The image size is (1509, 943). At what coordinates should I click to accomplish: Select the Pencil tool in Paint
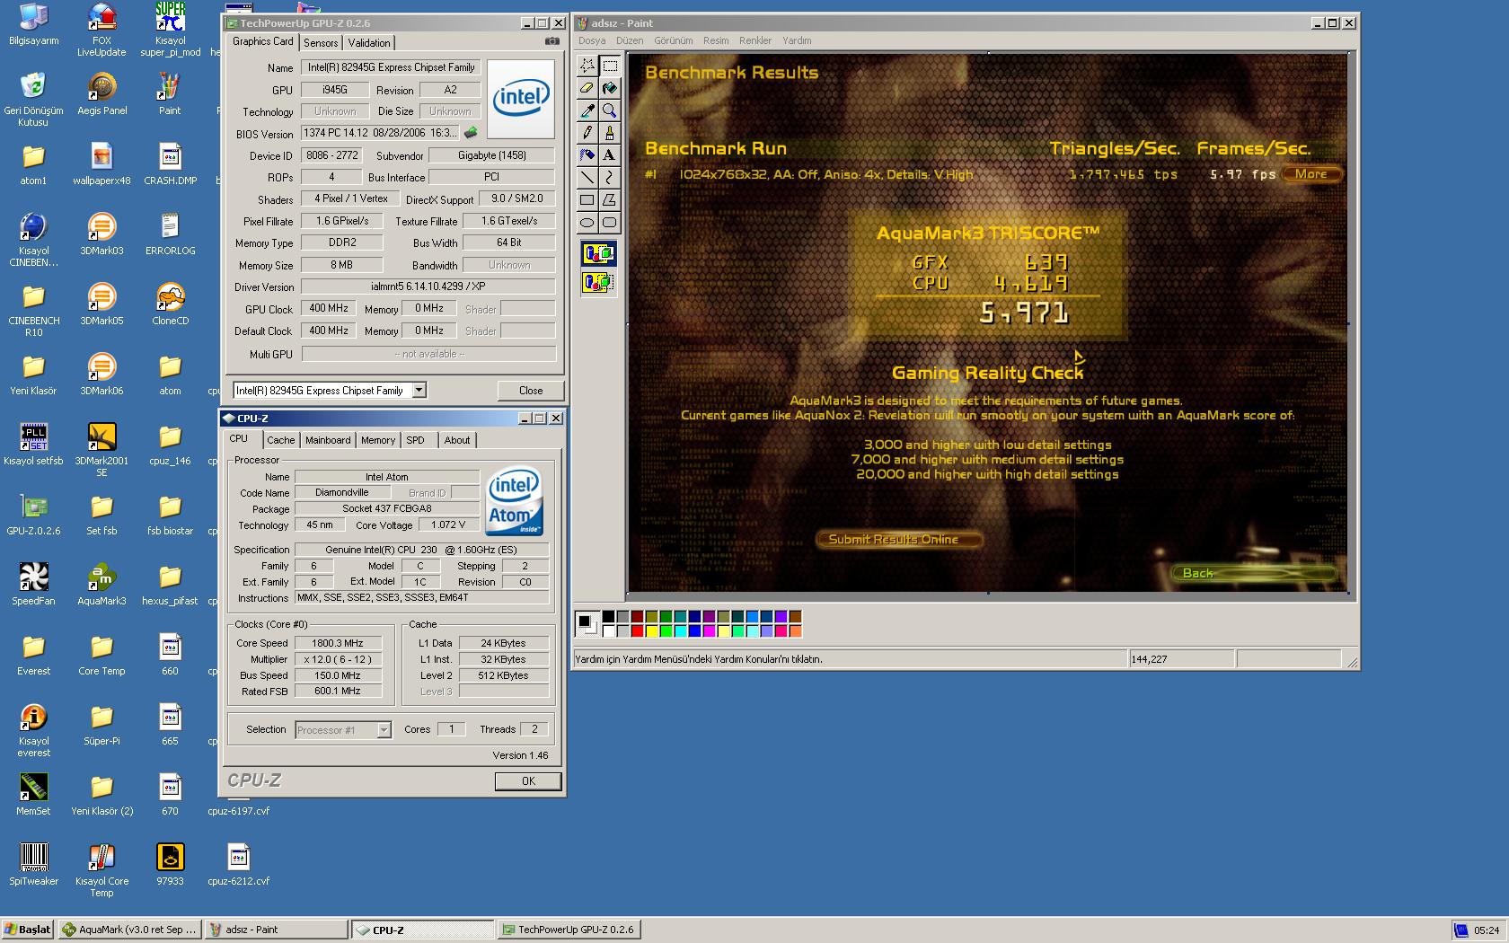pos(587,133)
